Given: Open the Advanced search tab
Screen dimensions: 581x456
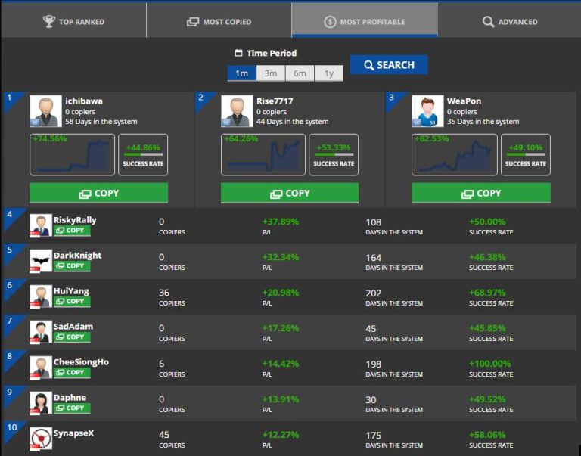Looking at the screenshot, I should coord(509,22).
